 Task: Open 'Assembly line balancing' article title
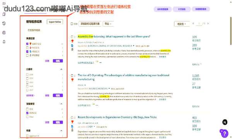click(x=114, y=36)
